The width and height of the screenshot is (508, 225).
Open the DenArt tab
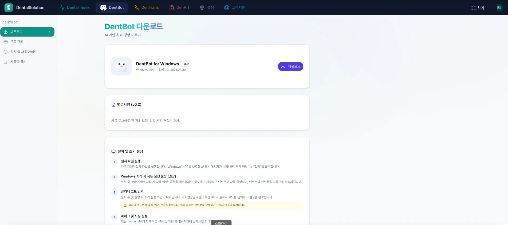(179, 7)
